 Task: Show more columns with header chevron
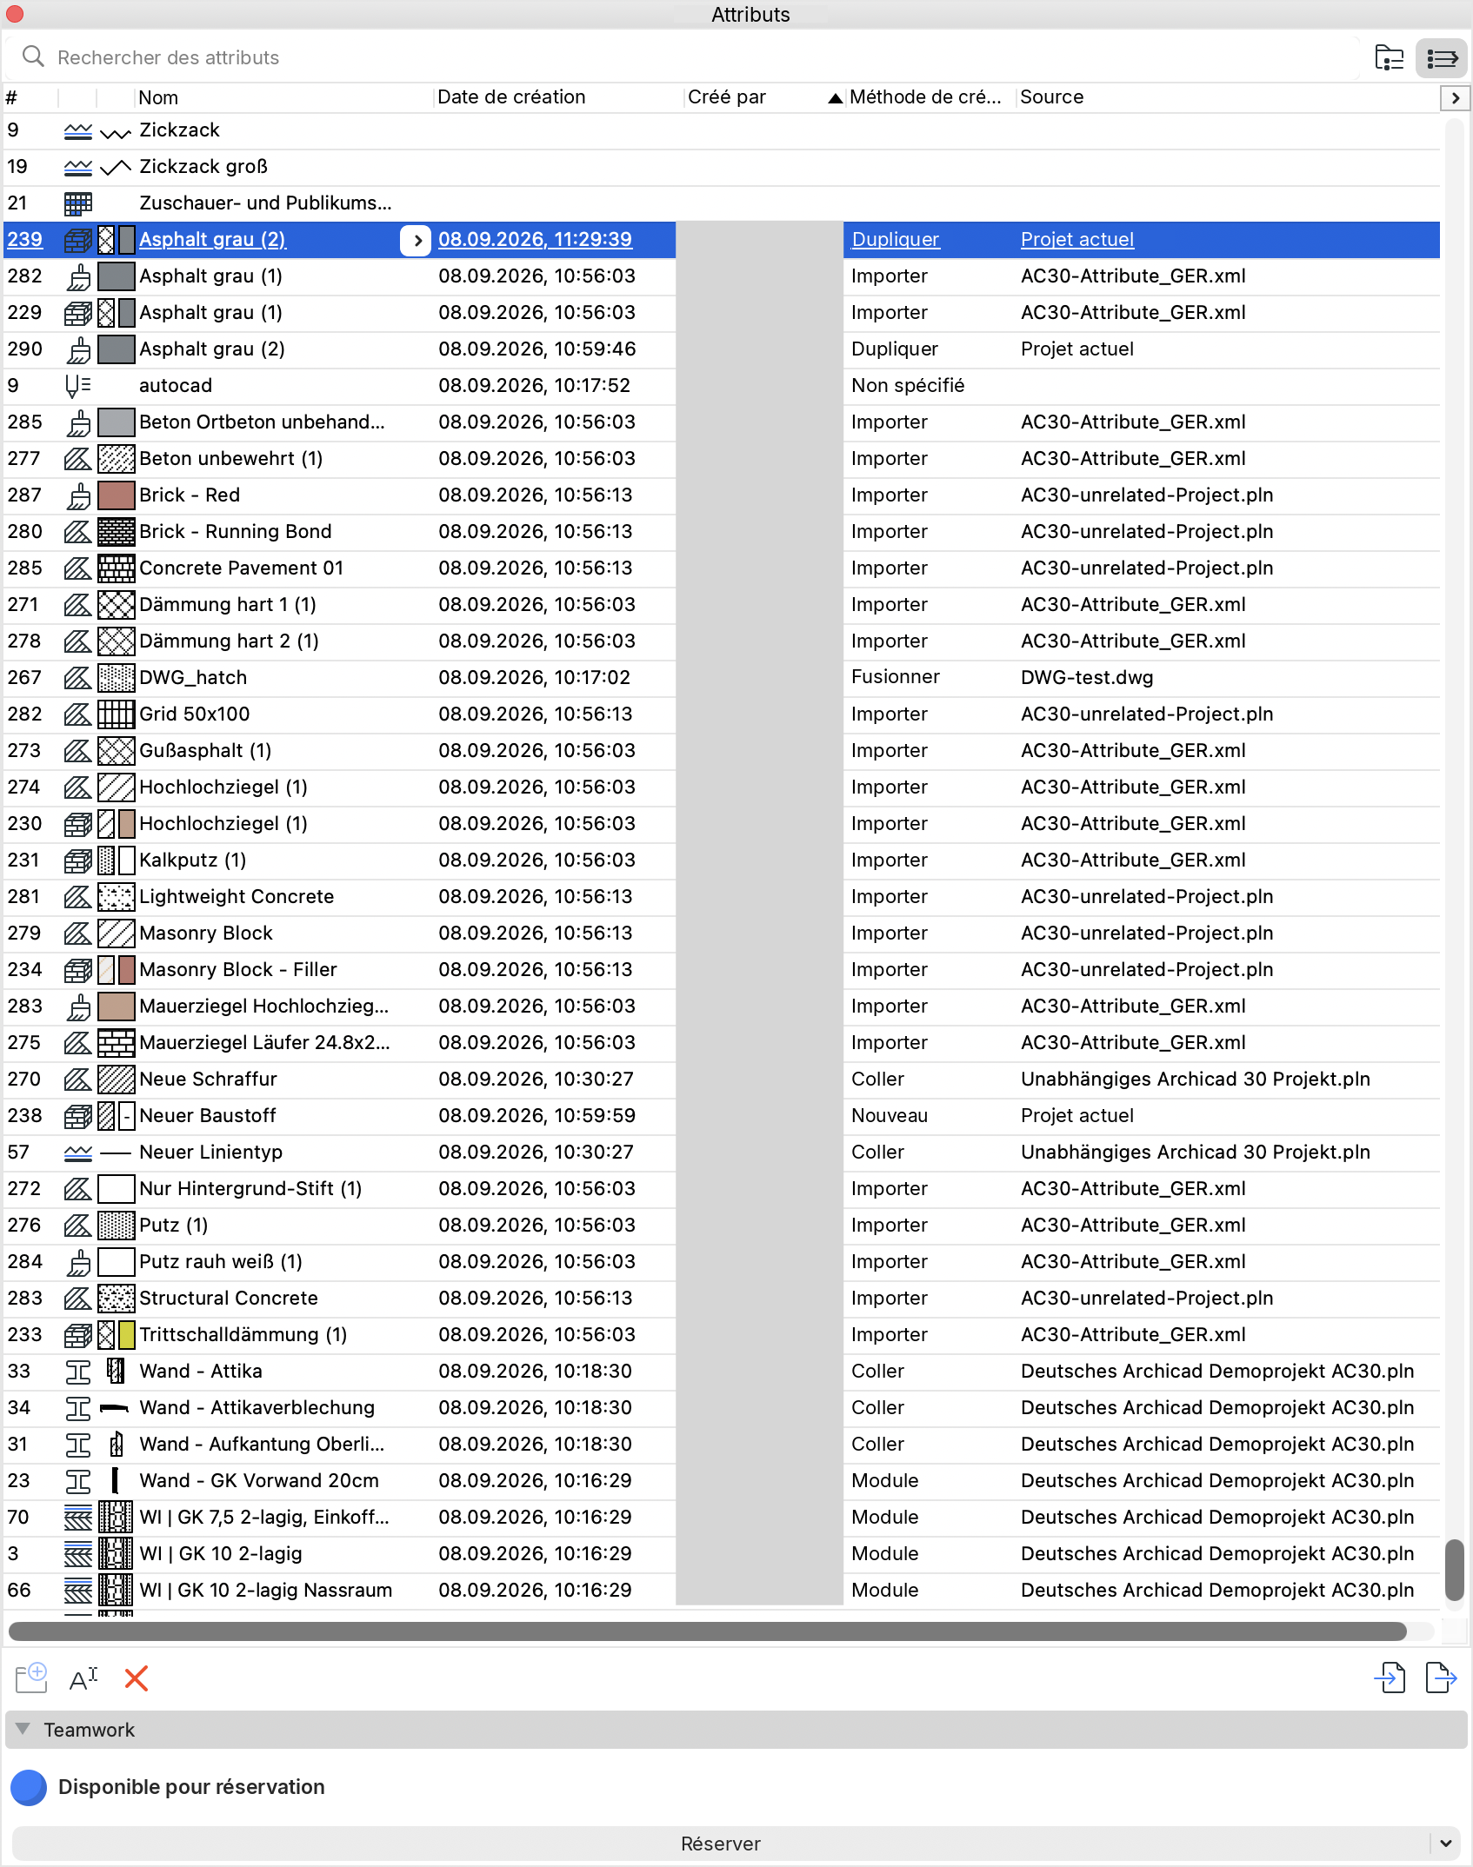1456,97
